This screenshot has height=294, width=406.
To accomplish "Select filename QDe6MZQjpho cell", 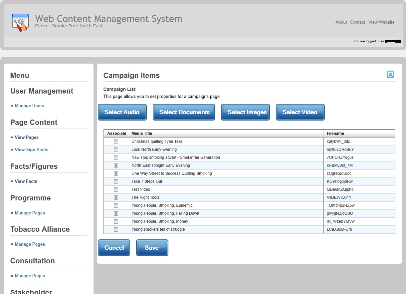I will tap(359, 189).
